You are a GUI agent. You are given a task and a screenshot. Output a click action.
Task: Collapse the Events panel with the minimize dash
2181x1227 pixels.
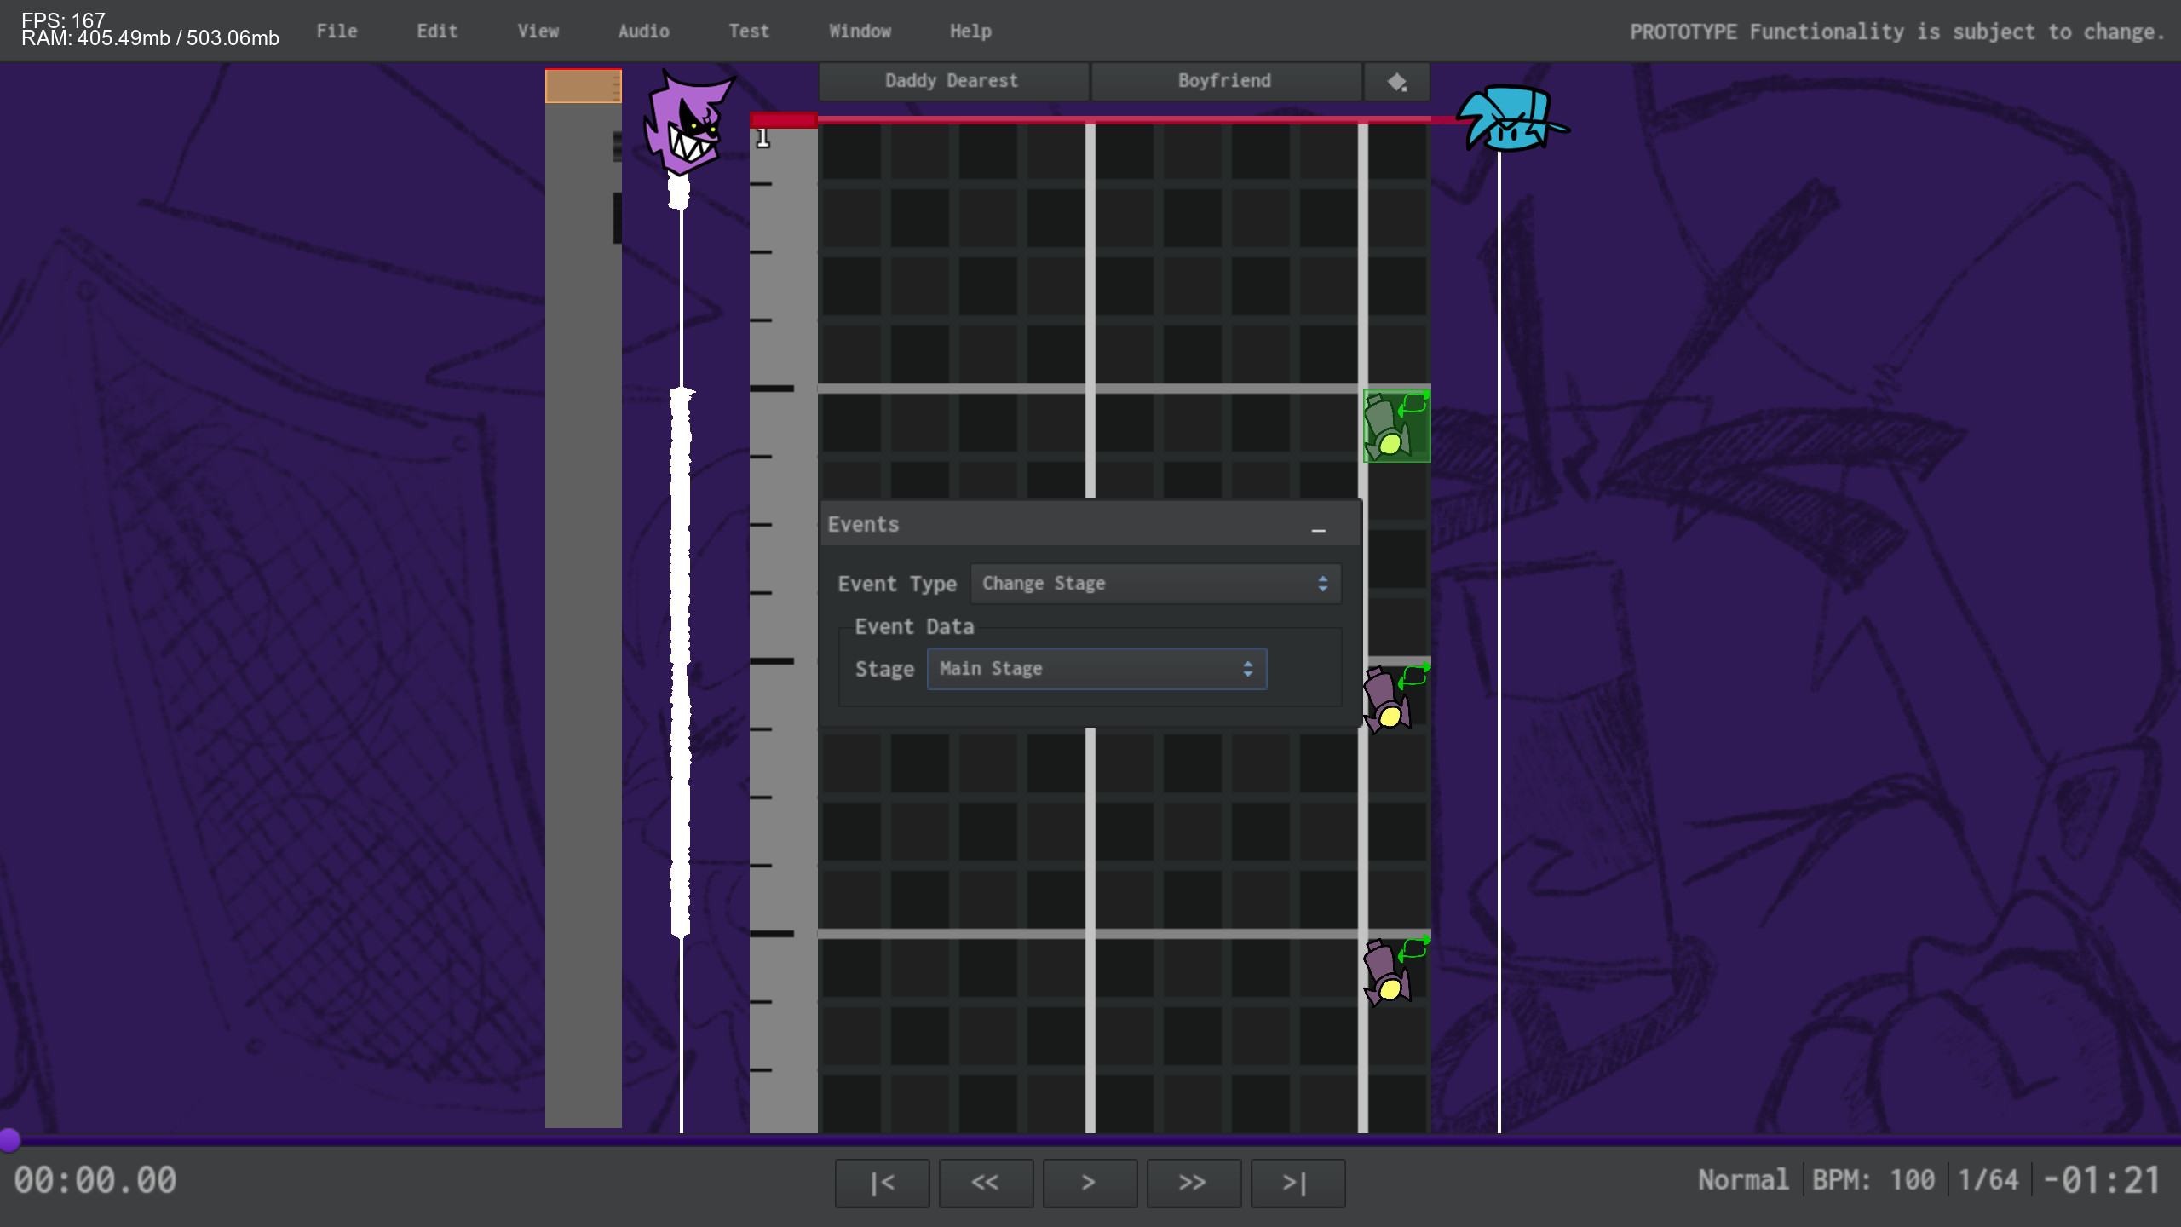pos(1319,528)
